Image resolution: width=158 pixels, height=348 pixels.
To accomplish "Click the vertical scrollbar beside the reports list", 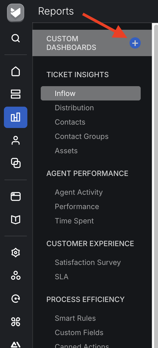I will click(155, 185).
